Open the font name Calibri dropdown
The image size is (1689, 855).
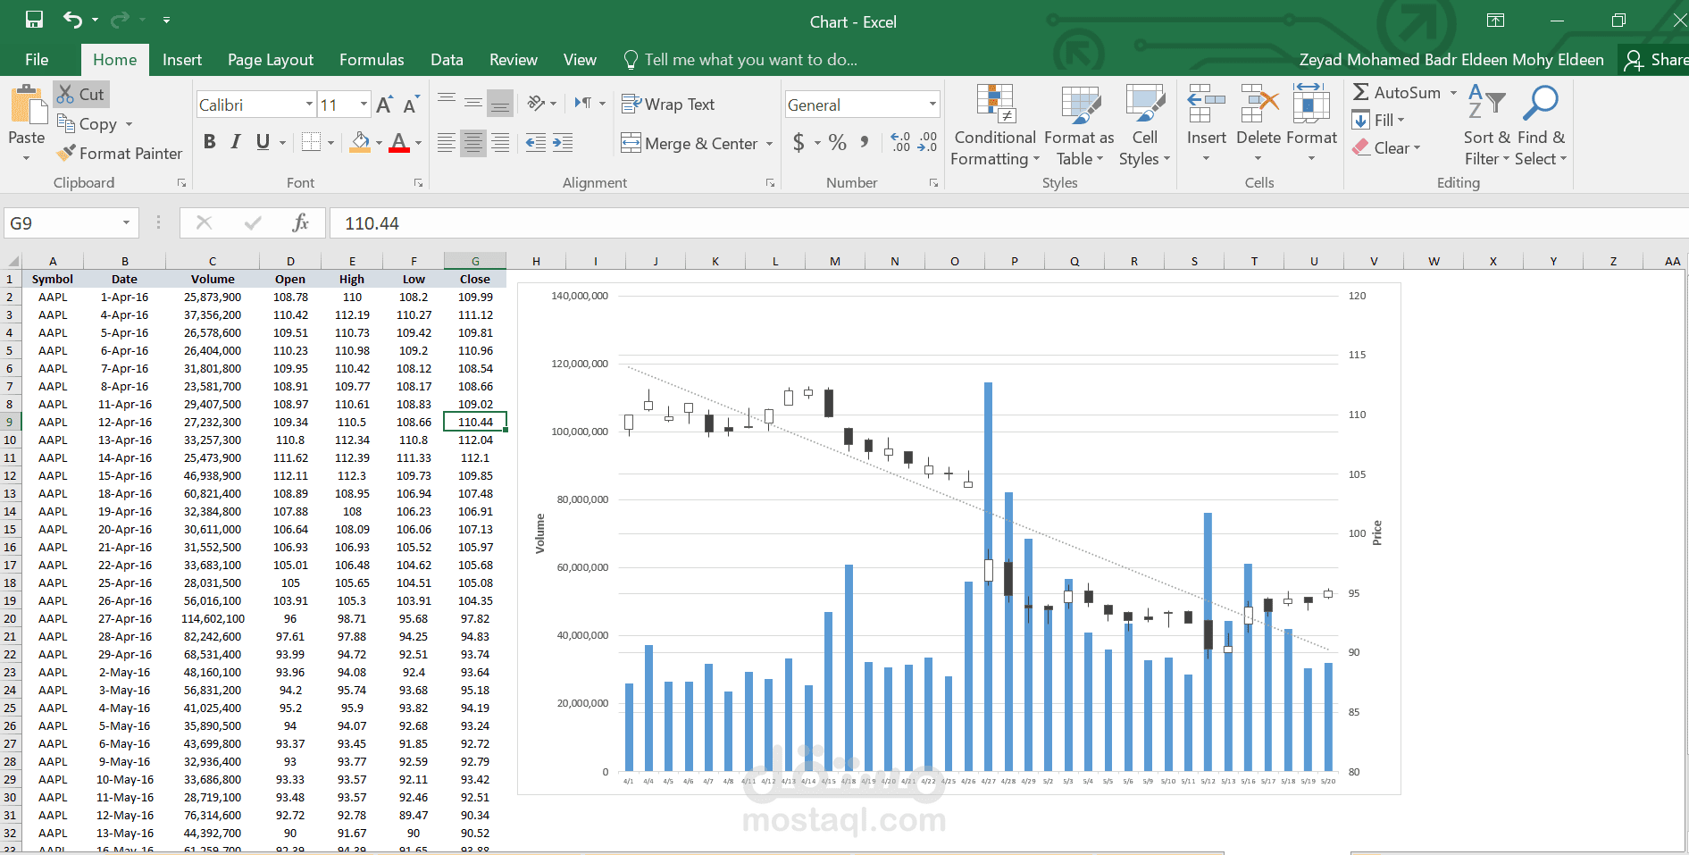309,105
